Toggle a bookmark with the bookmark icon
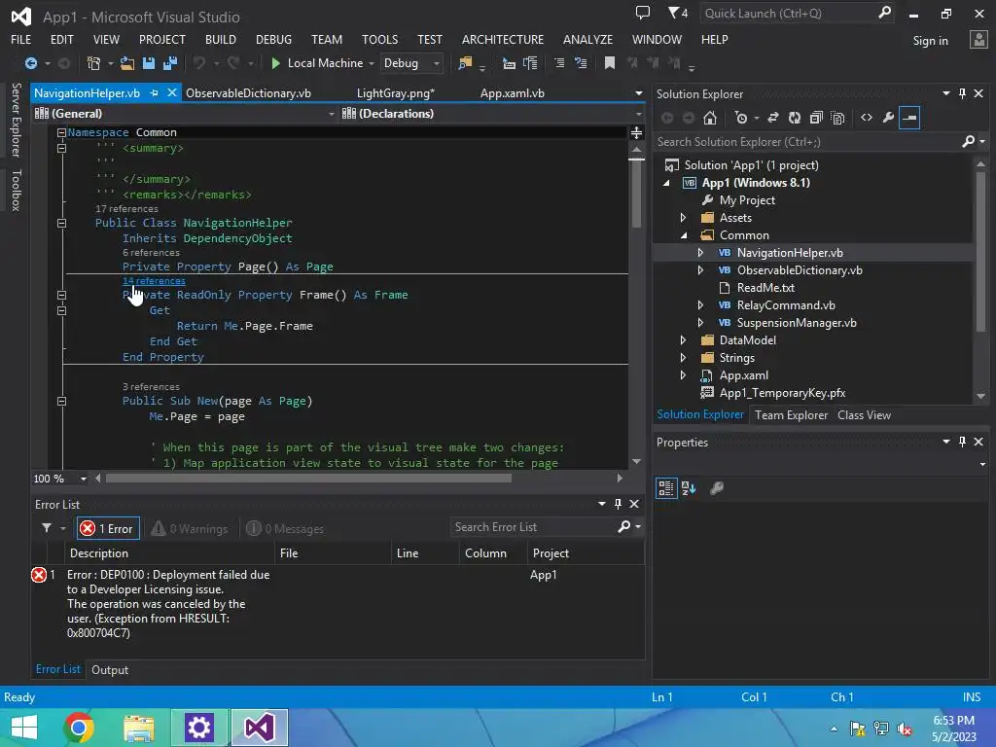 click(610, 63)
